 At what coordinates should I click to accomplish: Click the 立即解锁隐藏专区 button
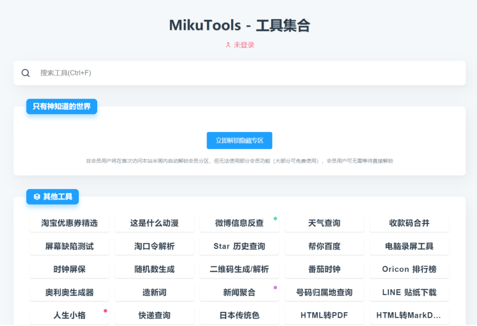tap(239, 140)
